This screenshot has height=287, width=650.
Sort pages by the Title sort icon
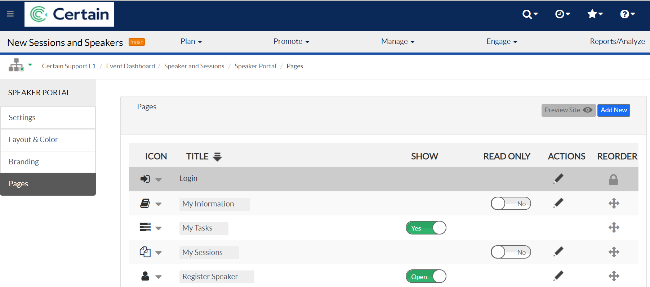[217, 157]
